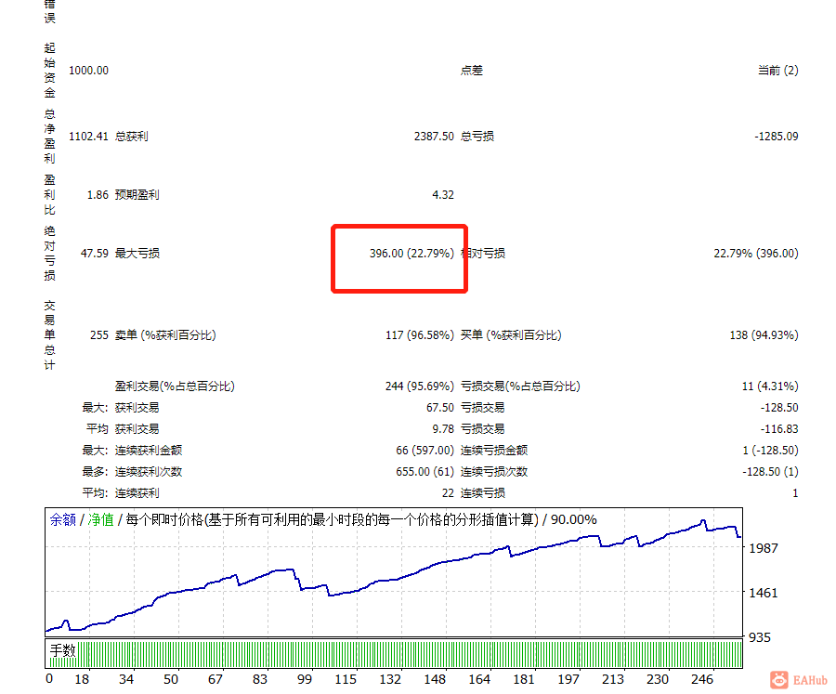Click average consecutive wins value 22
836x694 pixels.
(x=448, y=493)
